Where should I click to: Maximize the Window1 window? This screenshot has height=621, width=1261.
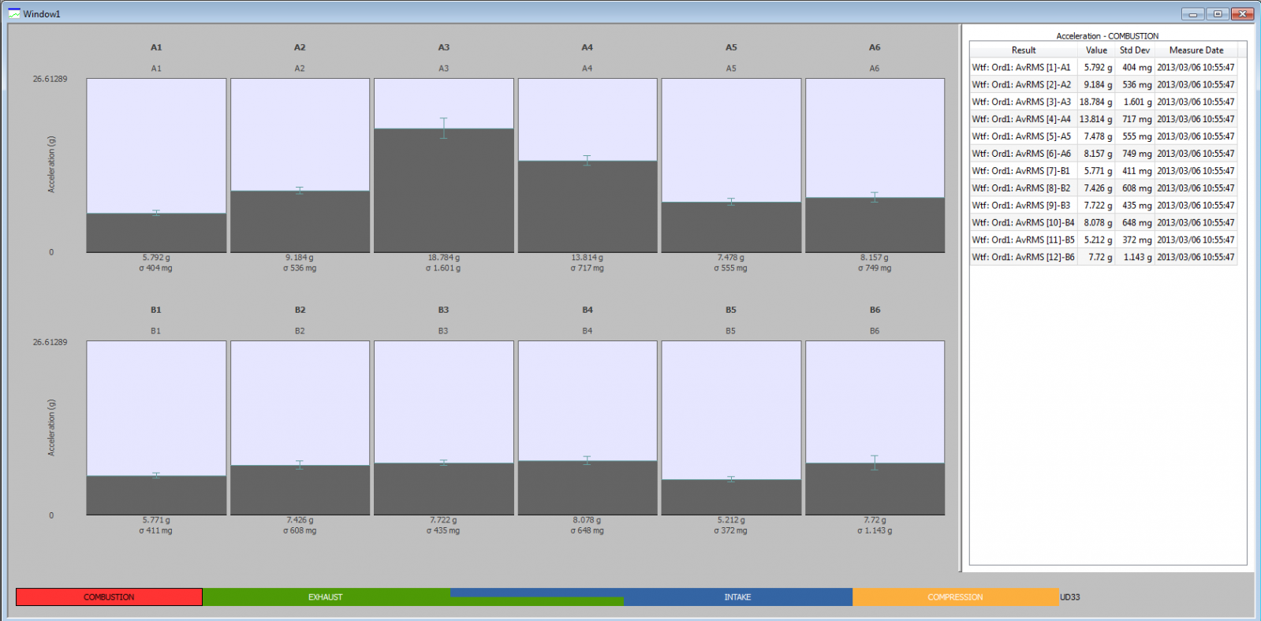[x=1218, y=13]
